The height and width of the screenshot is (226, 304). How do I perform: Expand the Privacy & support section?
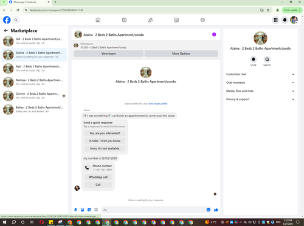point(260,99)
